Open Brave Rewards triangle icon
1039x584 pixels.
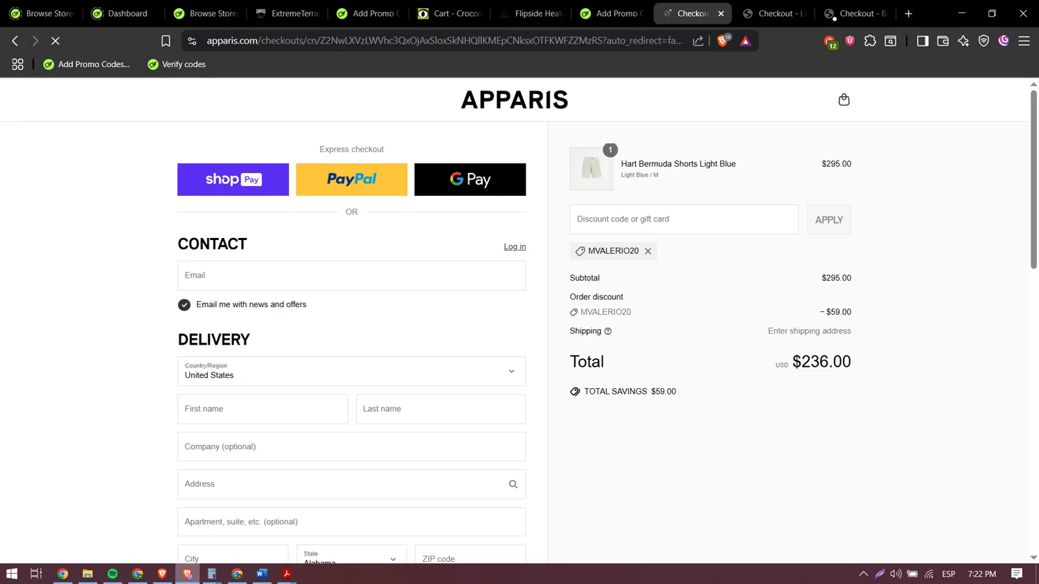745,41
